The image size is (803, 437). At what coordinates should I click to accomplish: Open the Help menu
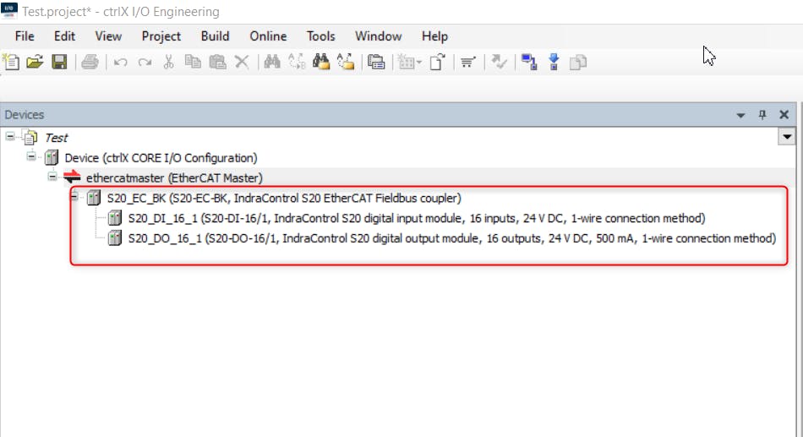click(x=434, y=36)
